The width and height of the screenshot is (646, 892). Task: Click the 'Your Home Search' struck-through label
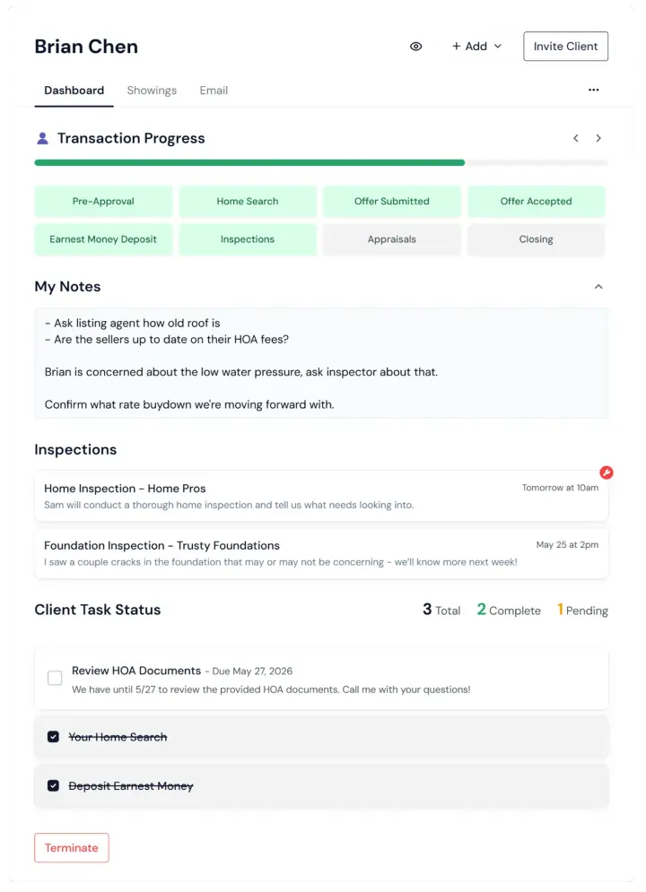click(x=118, y=737)
